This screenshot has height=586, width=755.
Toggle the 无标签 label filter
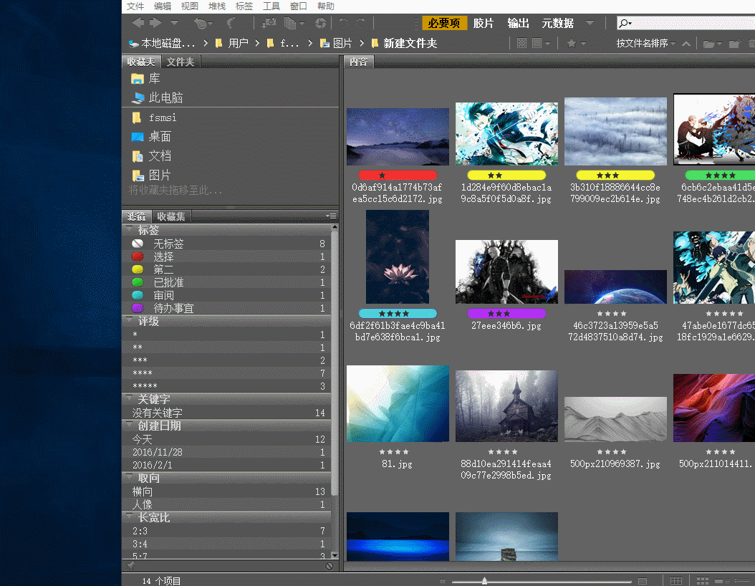pos(168,244)
